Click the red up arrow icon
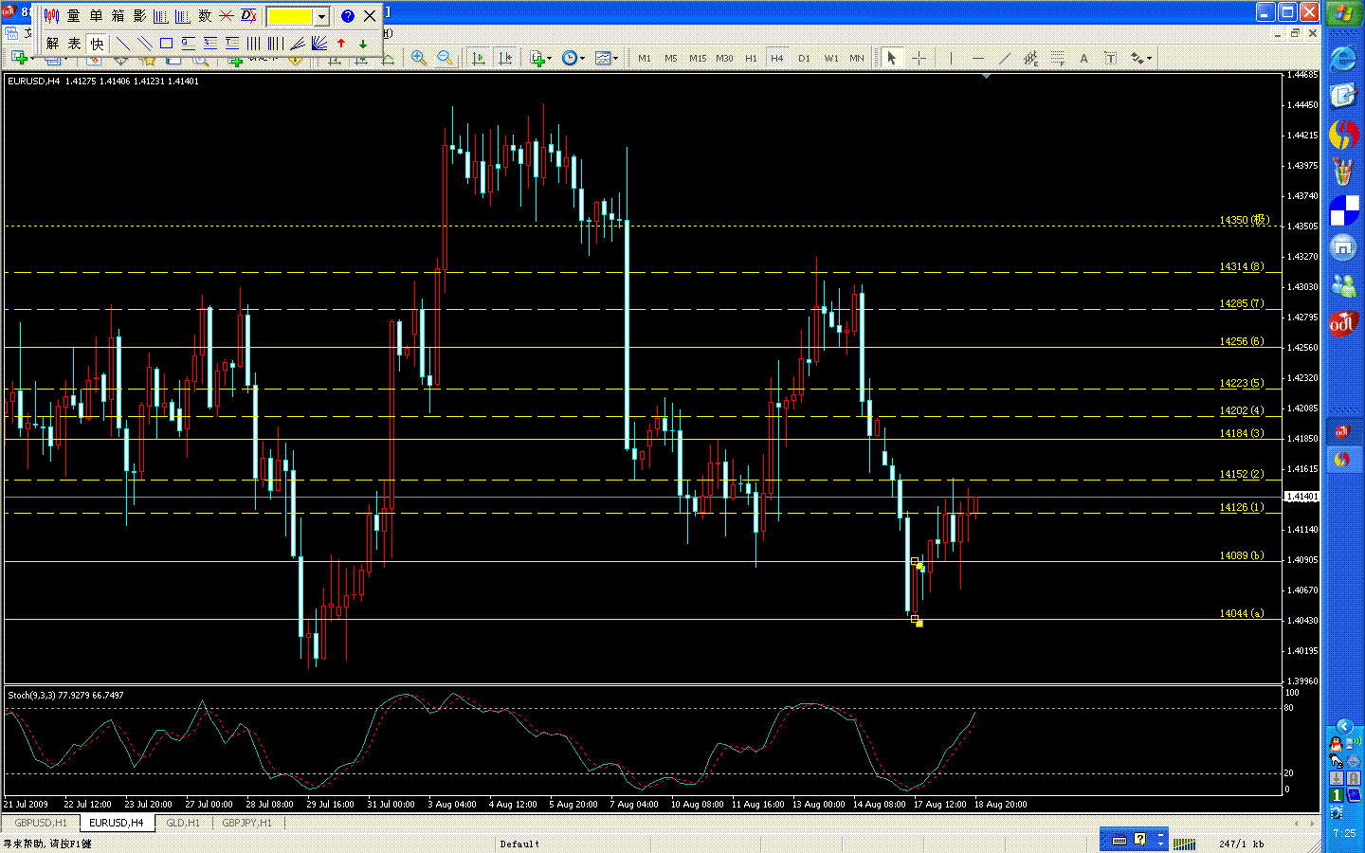Viewport: 1365px width, 853px height. [341, 44]
